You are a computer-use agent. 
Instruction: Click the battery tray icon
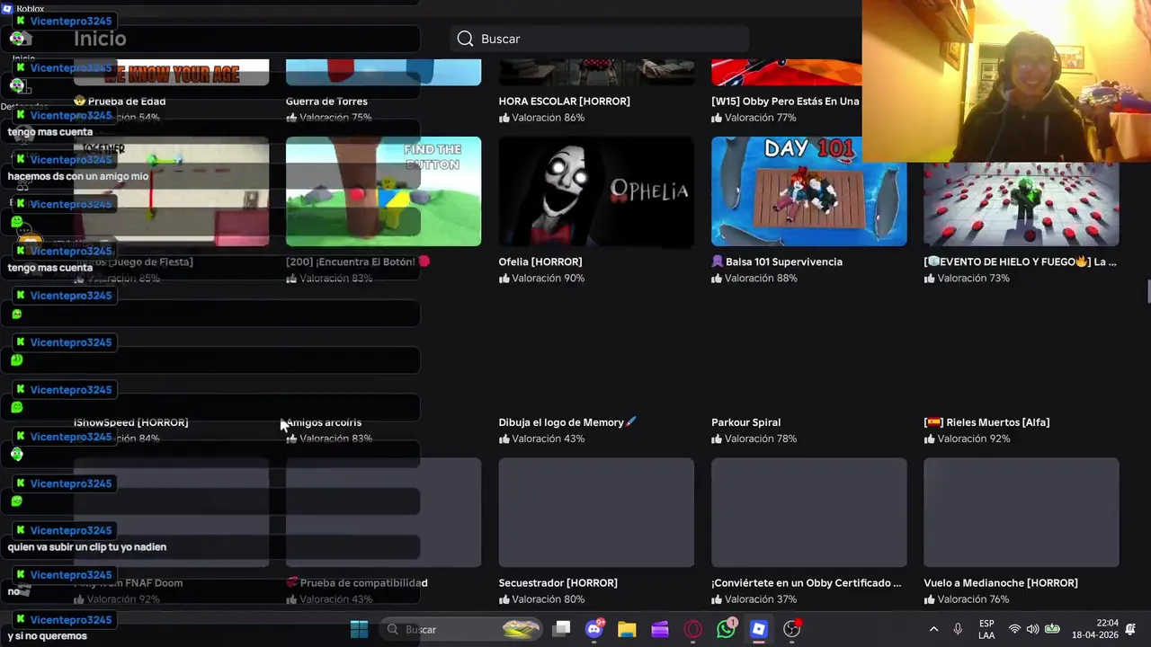[1052, 629]
